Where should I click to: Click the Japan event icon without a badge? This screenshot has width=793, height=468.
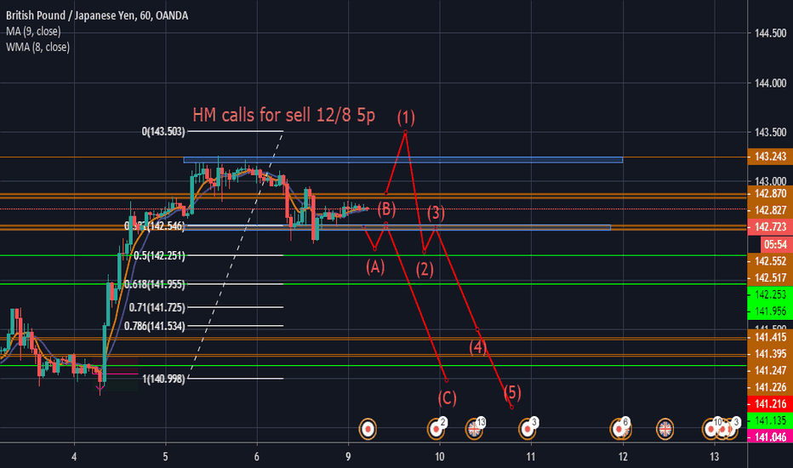pyautogui.click(x=368, y=430)
